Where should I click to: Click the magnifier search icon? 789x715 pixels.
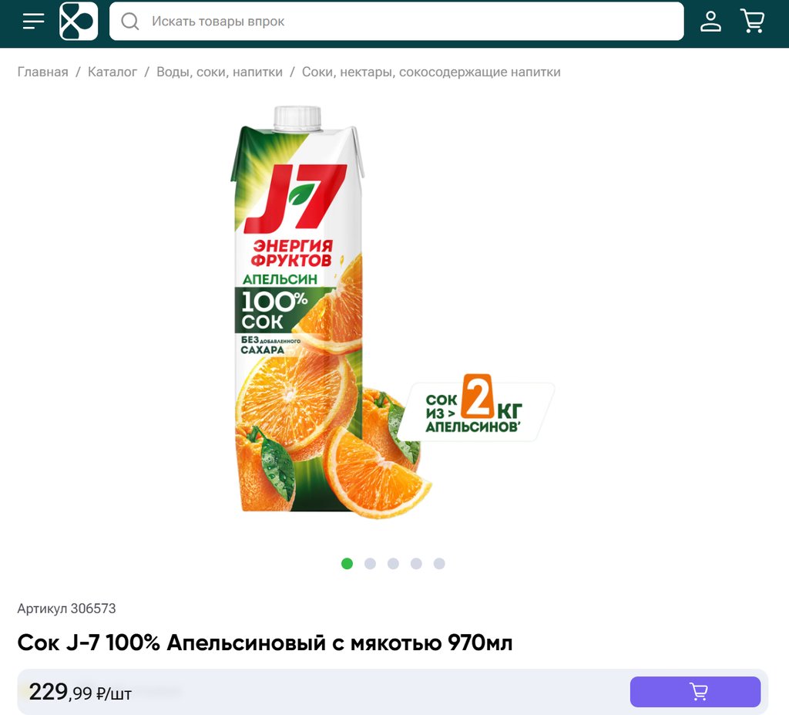click(129, 21)
